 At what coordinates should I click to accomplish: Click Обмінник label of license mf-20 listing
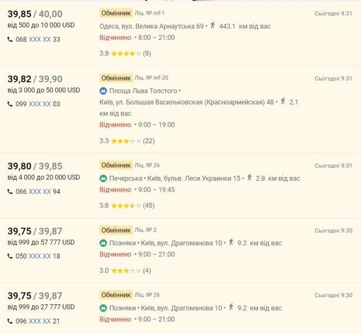(116, 78)
